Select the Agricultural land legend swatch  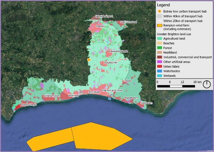click(159, 38)
